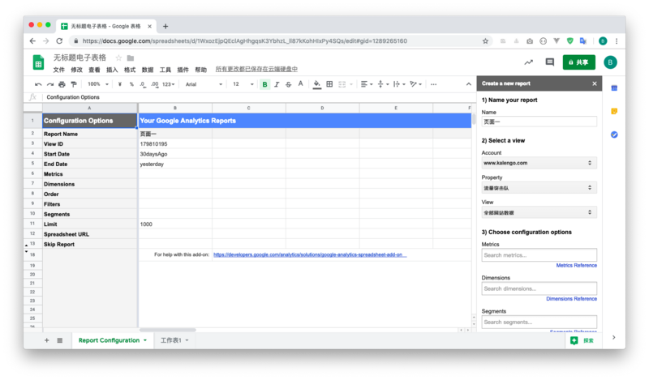
Task: Open text rotation dropdown
Action: pos(415,84)
